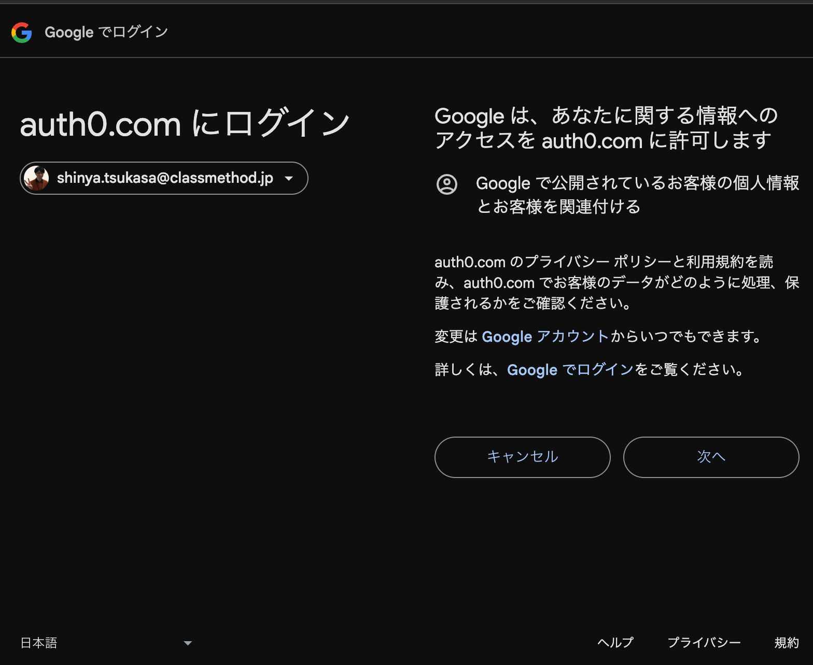Click the paragraph starting auth0.com のプライバシー ポリシー
The width and height of the screenshot is (813, 665).
point(616,282)
